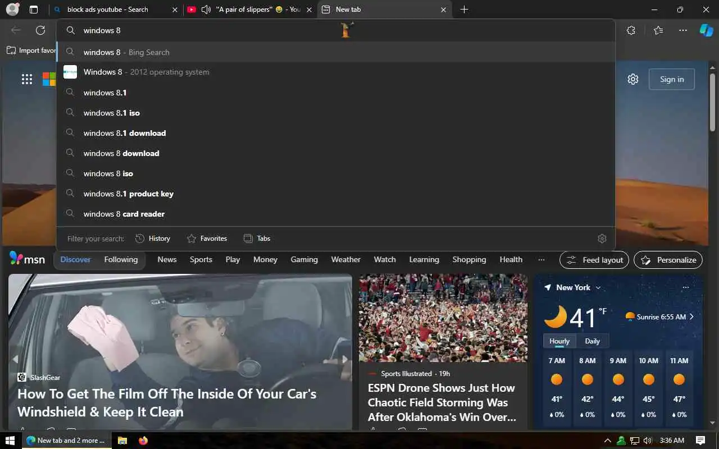Select the Daily weather view
Viewport: 719px width, 449px height.
tap(592, 341)
